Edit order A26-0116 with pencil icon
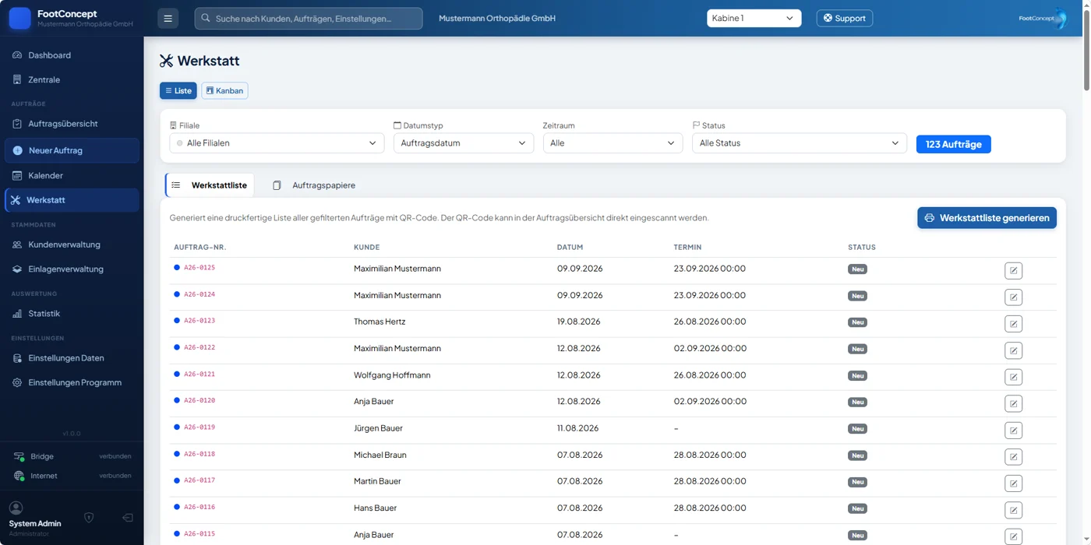The image size is (1091, 545). point(1013,510)
